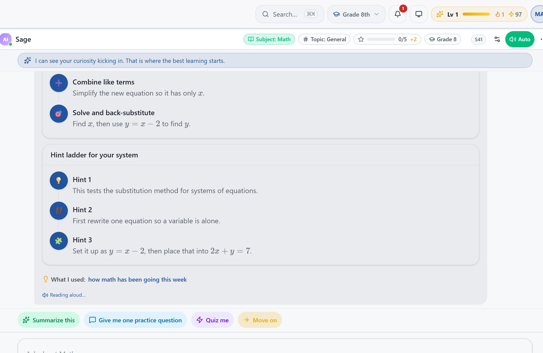Image resolution: width=543 pixels, height=353 pixels.
Task: Click the star progress icon
Action: (x=361, y=39)
